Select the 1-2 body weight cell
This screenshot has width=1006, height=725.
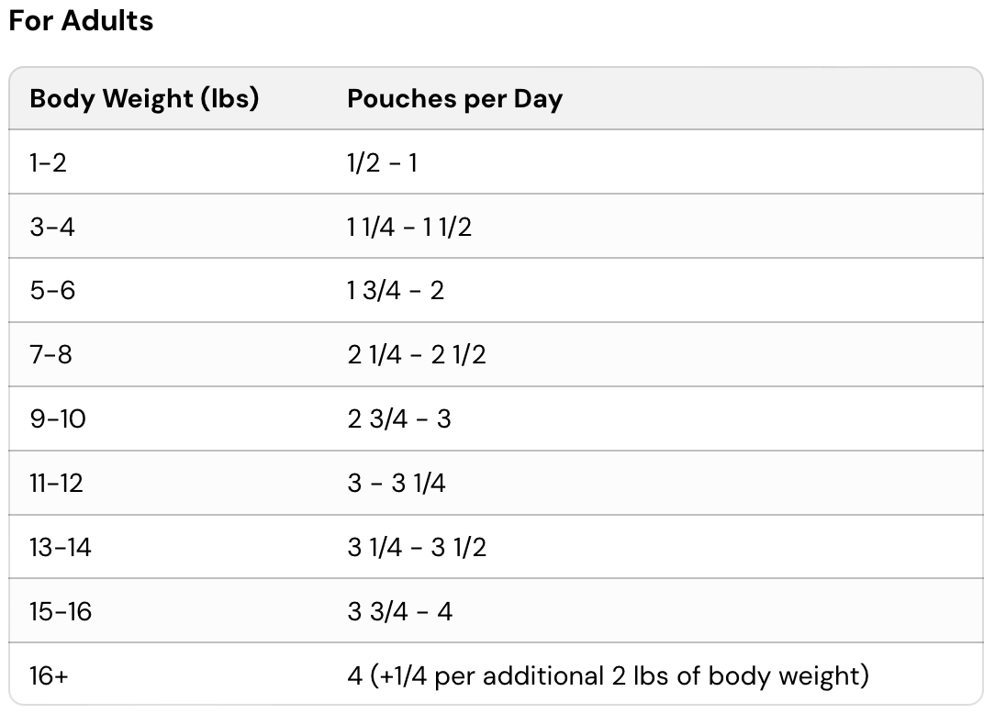(x=49, y=162)
